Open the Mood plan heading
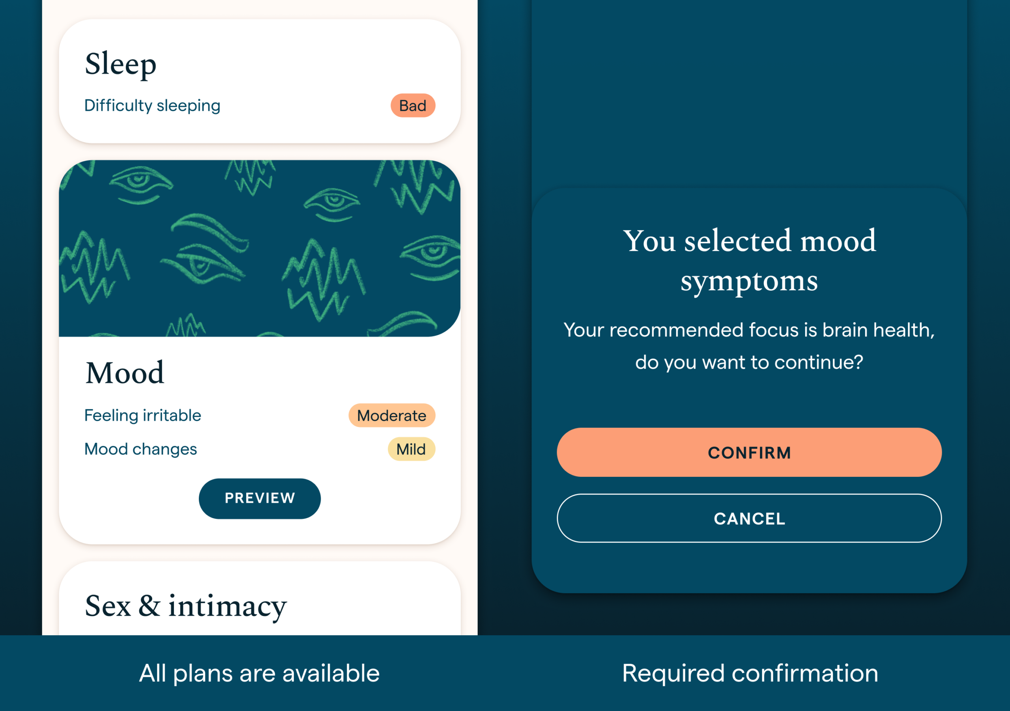This screenshot has height=711, width=1010. click(x=125, y=373)
